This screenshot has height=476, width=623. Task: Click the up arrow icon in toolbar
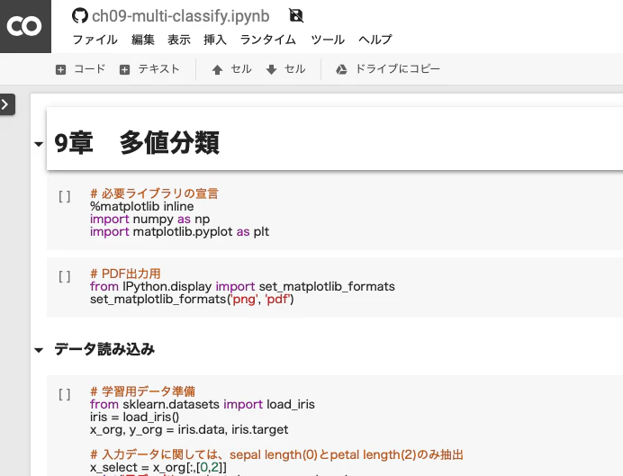217,70
